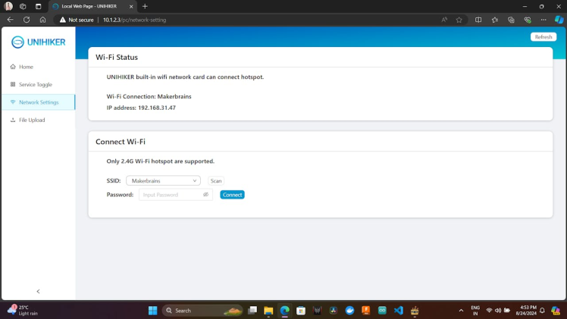Select the Local Web Page - UNIHIKER tab
Screen dimensions: 567x319
point(89,6)
